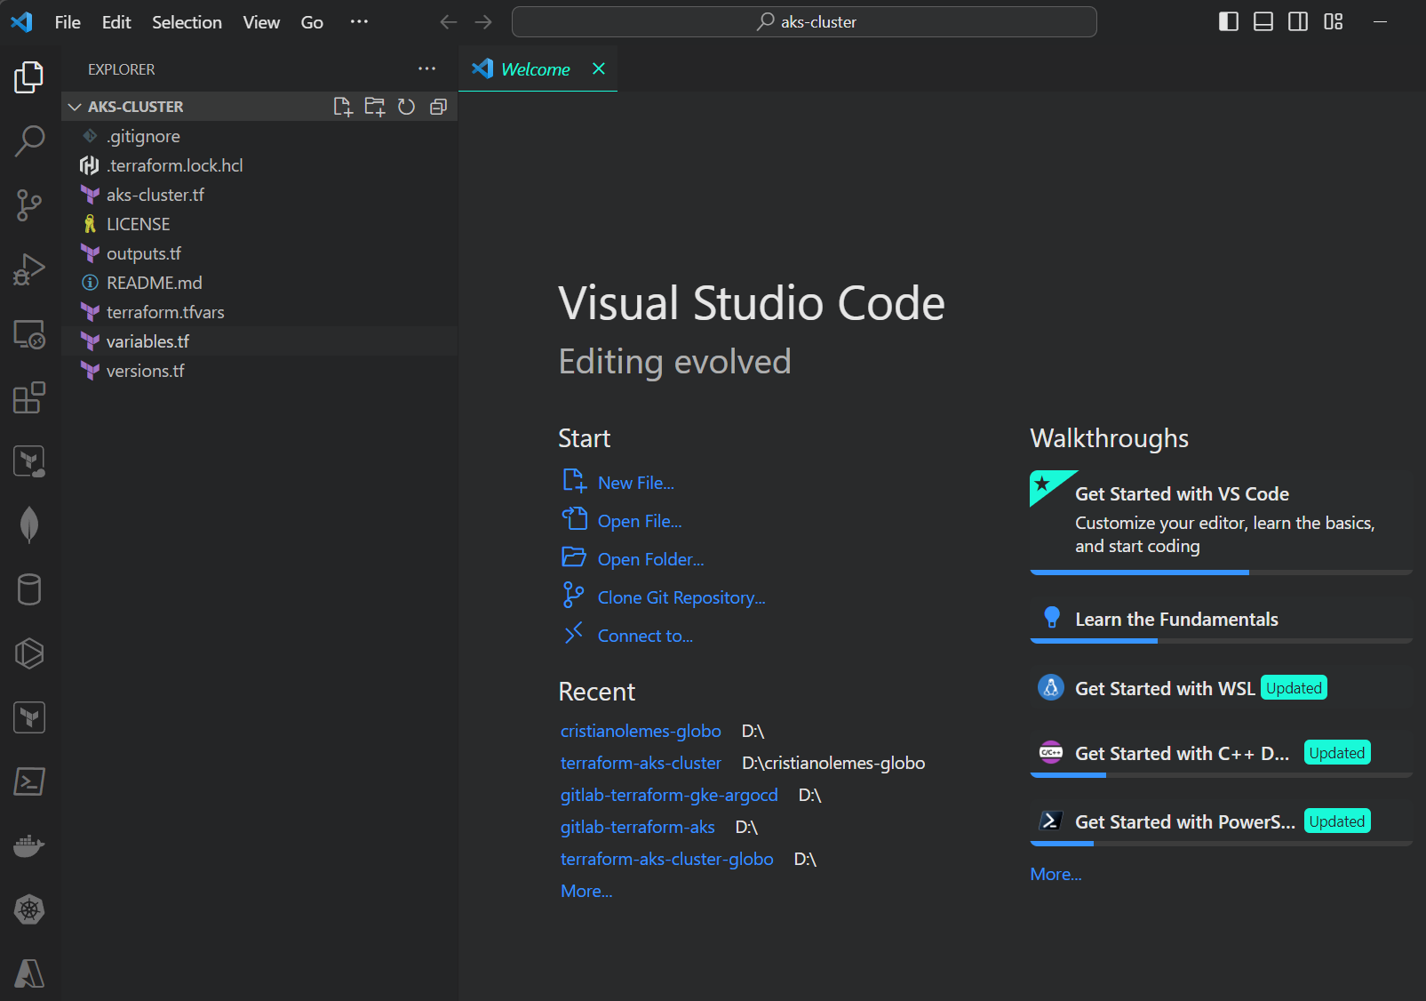Open recent terraform-aks-cluster-globo folder
This screenshot has height=1001, width=1426.
(666, 859)
